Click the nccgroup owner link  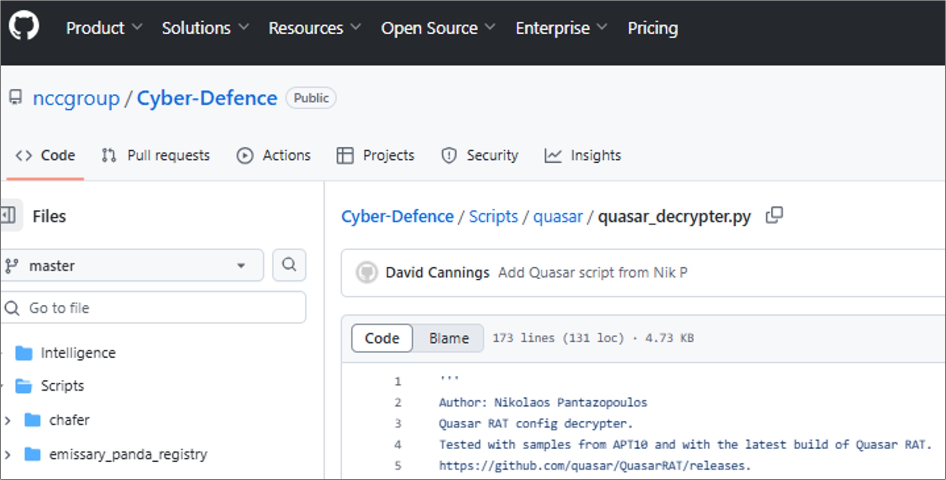pos(76,98)
